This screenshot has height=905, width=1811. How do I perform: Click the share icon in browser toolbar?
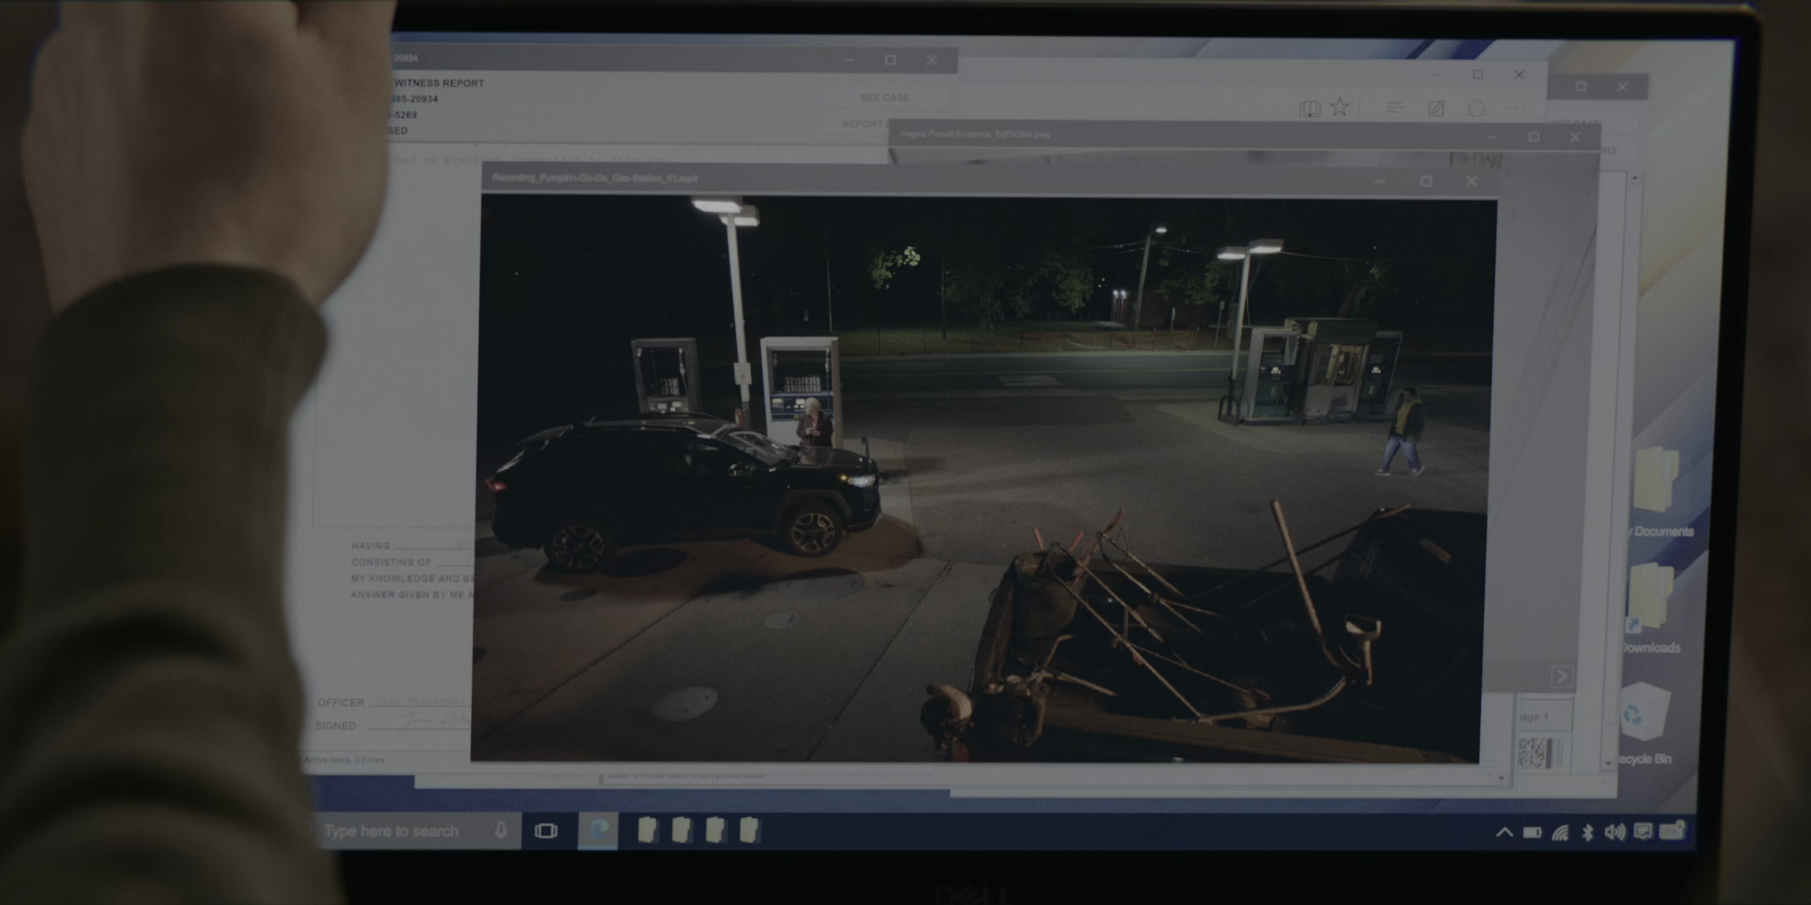pos(1476,108)
